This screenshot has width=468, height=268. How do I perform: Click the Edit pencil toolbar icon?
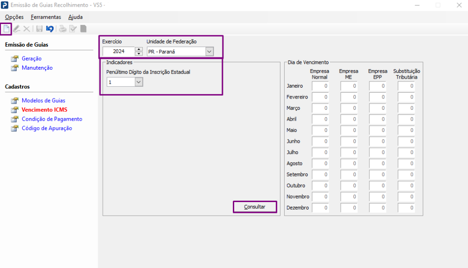coord(17,29)
